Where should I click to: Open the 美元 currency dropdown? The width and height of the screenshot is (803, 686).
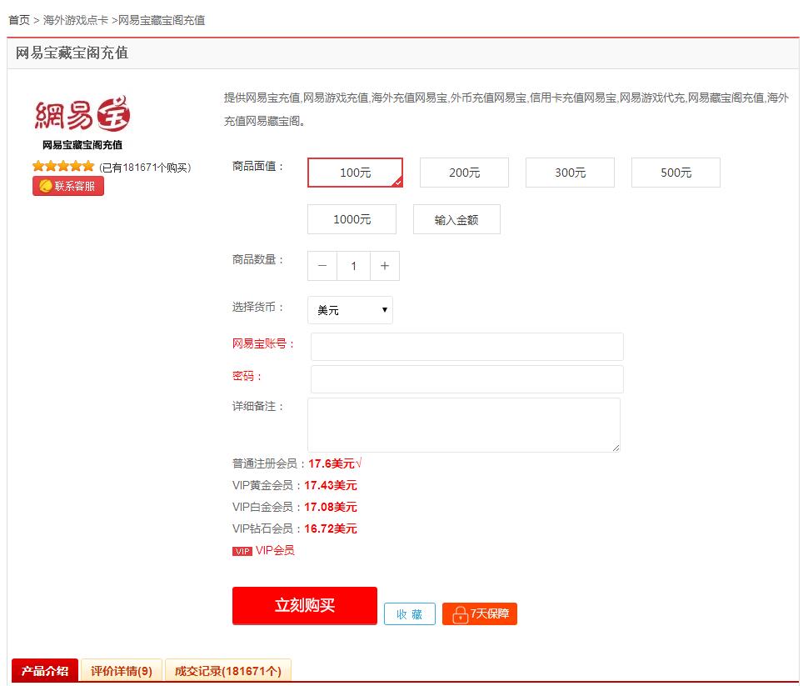click(x=350, y=310)
